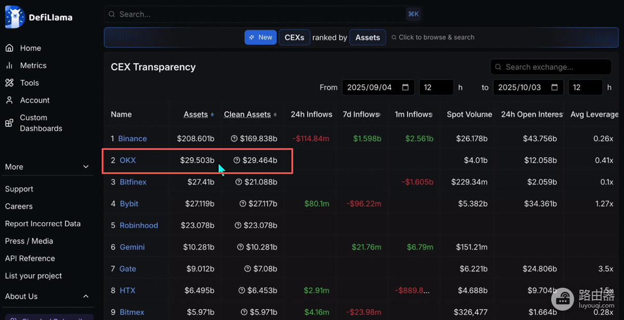The height and width of the screenshot is (320, 624).
Task: Click 'Click to browse & search'
Action: [x=433, y=37]
